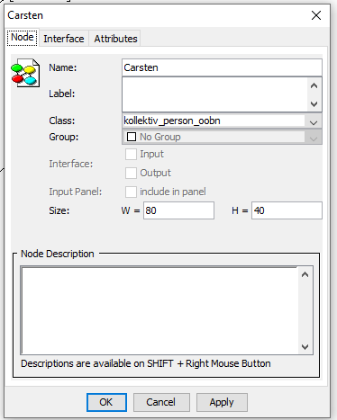
Task: Open the Attributes tab
Action: [x=115, y=39]
